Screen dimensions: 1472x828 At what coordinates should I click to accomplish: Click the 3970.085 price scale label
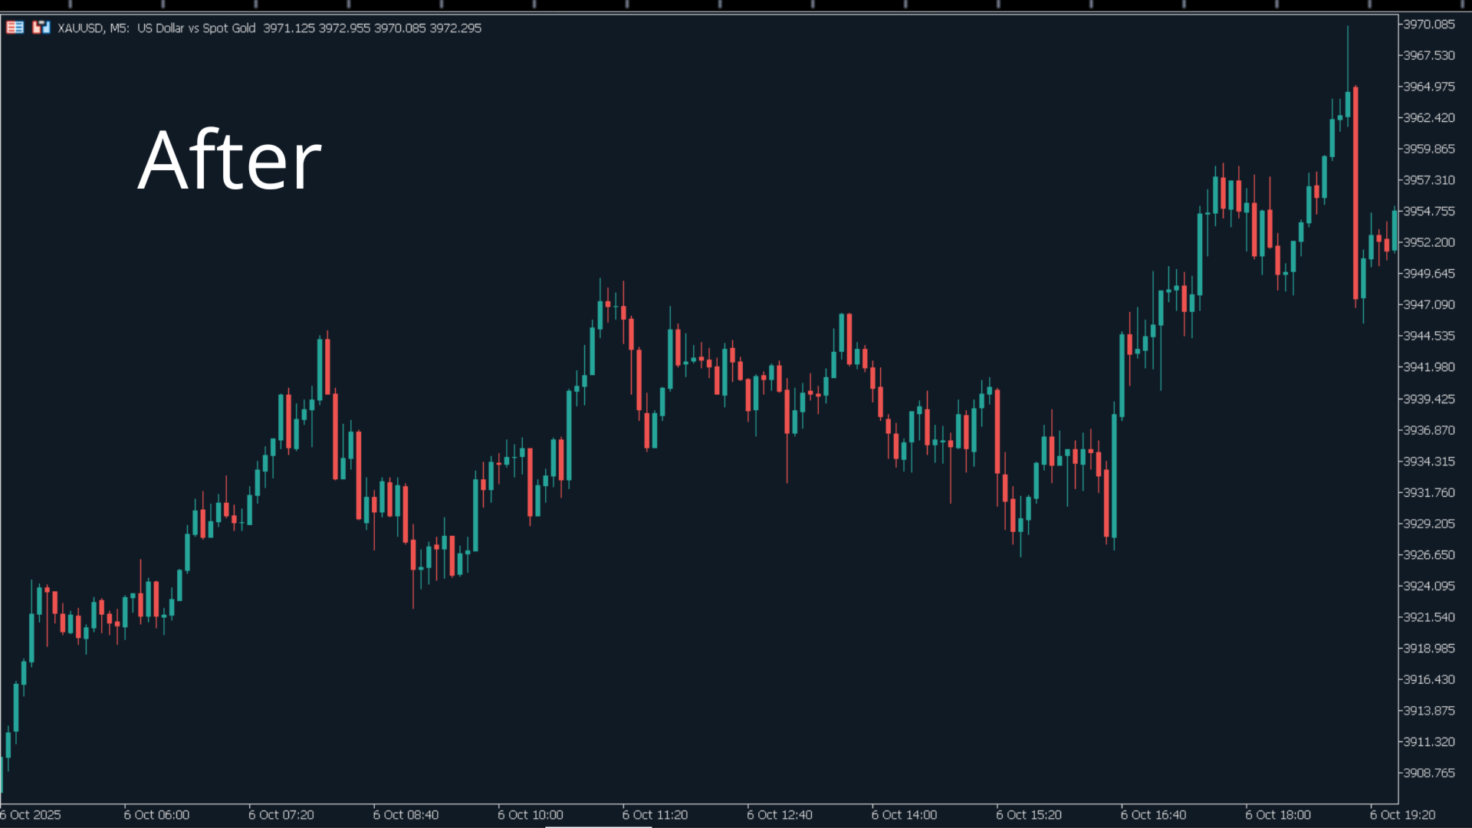point(1428,25)
